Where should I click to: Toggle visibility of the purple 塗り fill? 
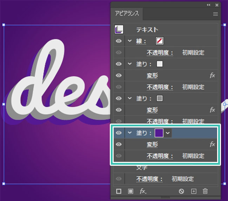pyautogui.click(x=119, y=133)
